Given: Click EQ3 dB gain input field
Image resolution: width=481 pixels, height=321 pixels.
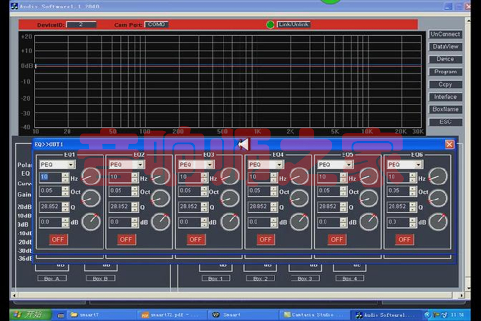Looking at the screenshot, I should point(190,222).
